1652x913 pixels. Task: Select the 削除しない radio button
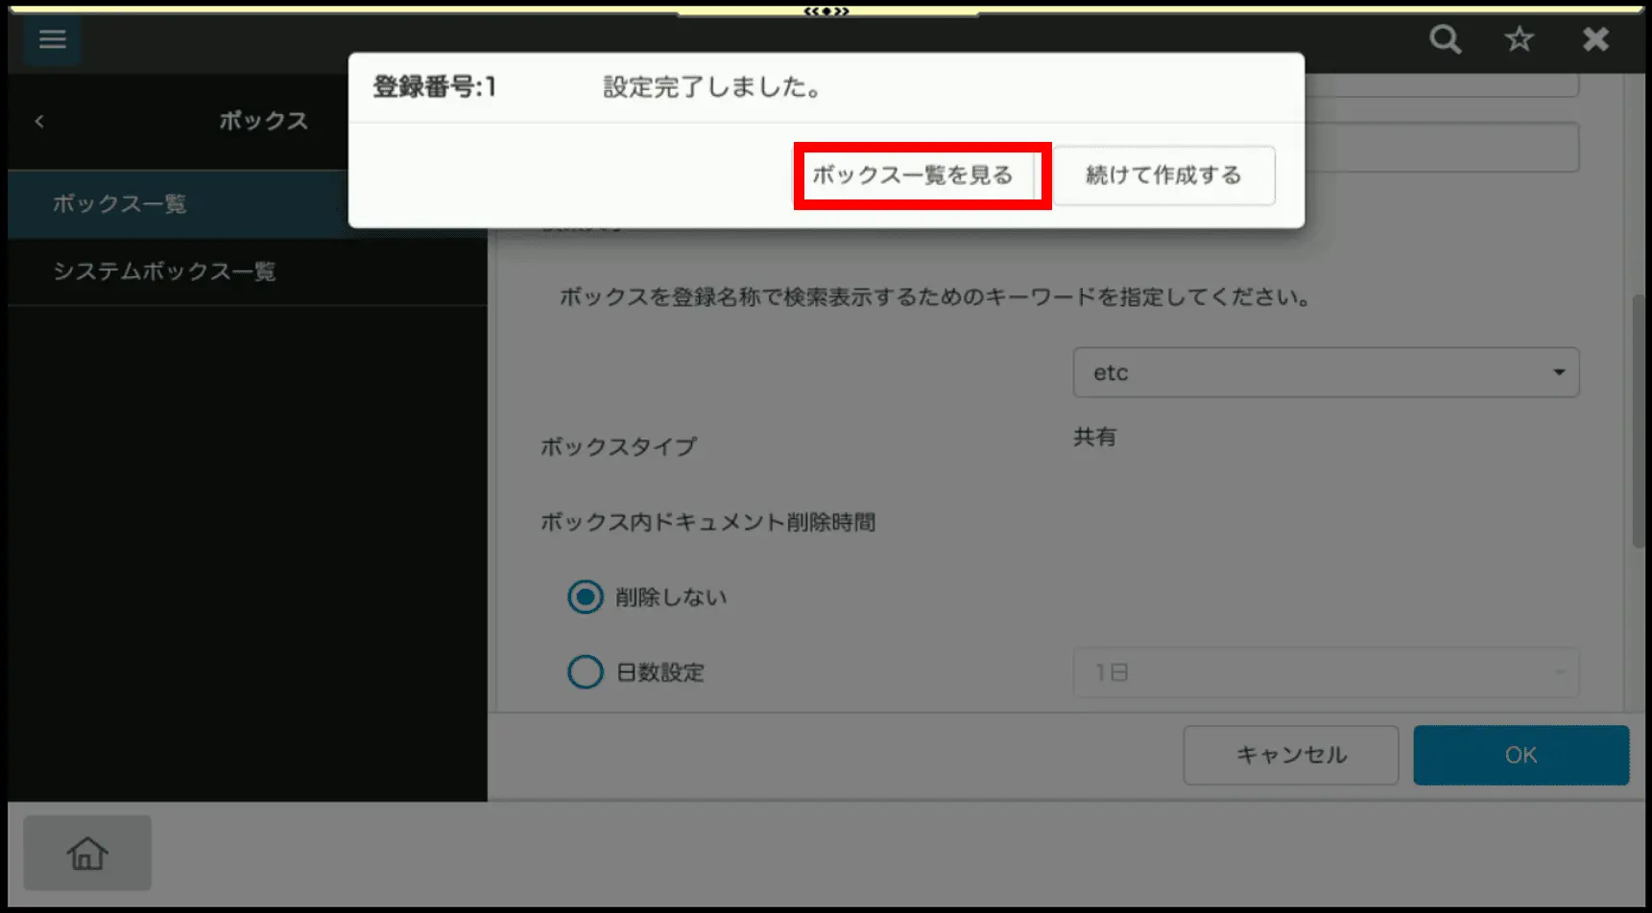tap(586, 597)
